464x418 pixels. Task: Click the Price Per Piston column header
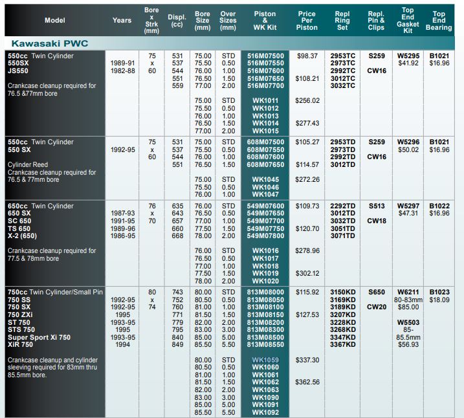[307, 21]
